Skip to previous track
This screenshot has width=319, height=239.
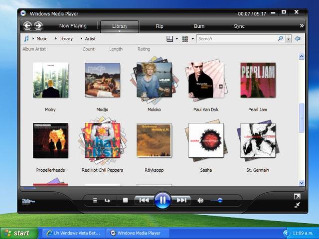coord(144,200)
